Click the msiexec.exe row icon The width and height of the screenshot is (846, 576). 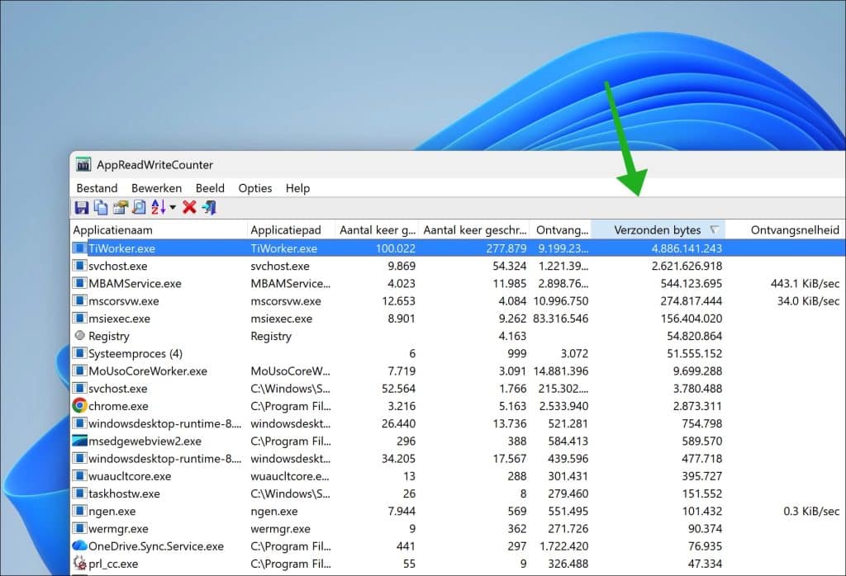pos(79,318)
